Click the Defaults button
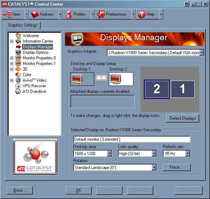 click(x=189, y=191)
